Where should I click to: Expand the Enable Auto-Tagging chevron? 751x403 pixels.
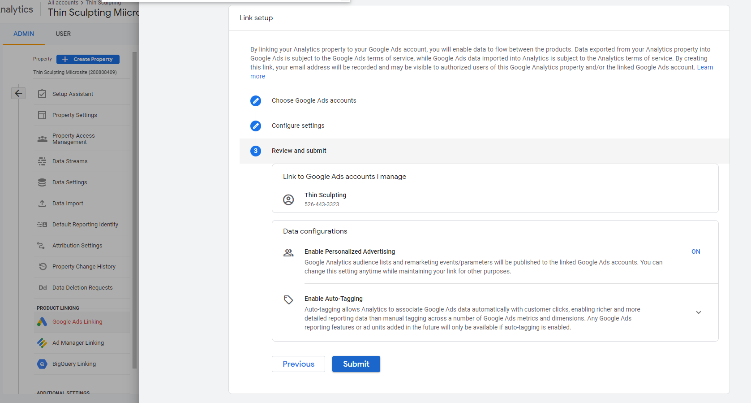tap(699, 312)
